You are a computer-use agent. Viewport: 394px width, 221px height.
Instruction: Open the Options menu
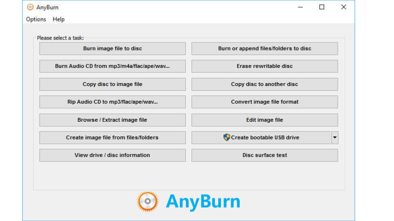click(x=36, y=19)
